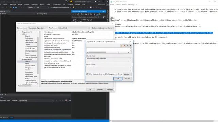Click Appliquer in the property pages
The height and width of the screenshot is (122, 218).
(x=110, y=89)
